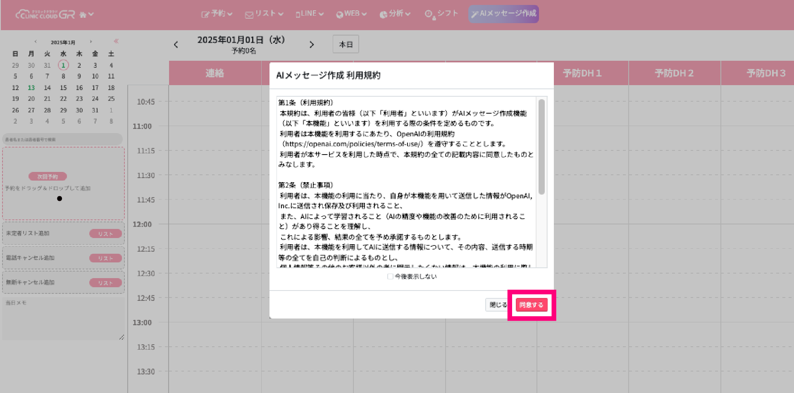
Task: Go to next day with right arrow
Action: (x=312, y=45)
